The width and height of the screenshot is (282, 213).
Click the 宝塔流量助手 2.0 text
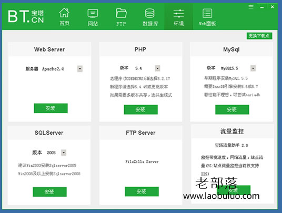coord(231,145)
